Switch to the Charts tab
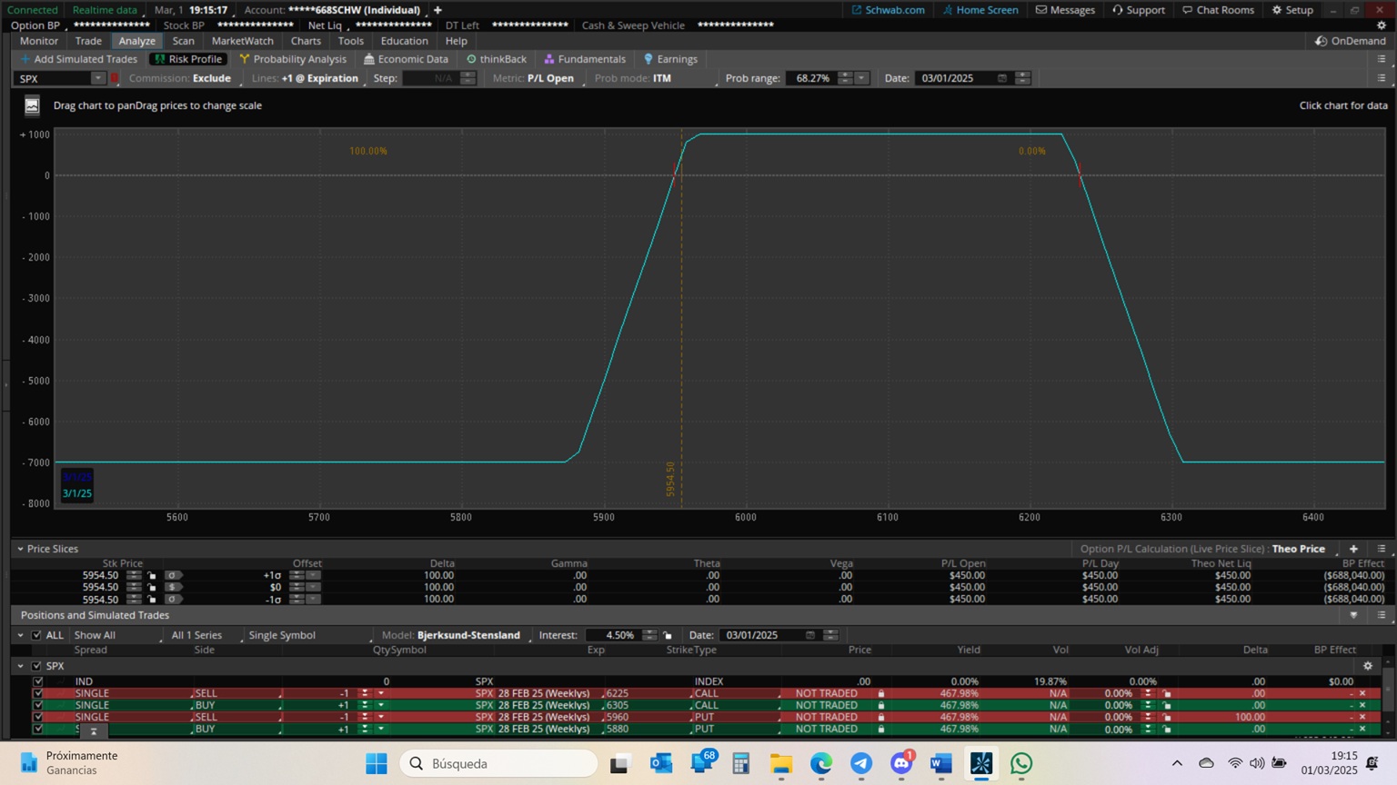 (x=306, y=41)
